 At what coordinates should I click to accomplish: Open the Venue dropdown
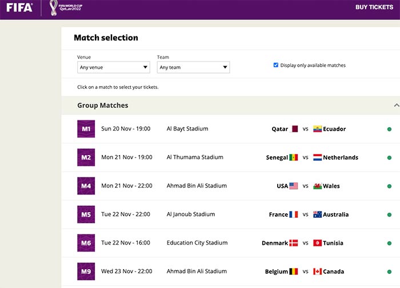pos(114,67)
